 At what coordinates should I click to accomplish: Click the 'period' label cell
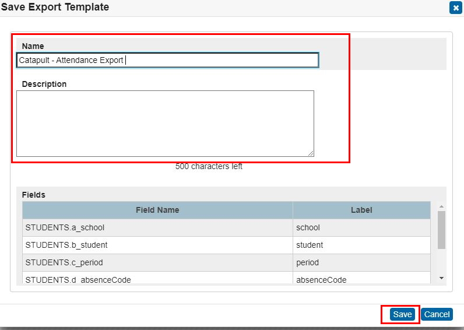click(x=361, y=262)
